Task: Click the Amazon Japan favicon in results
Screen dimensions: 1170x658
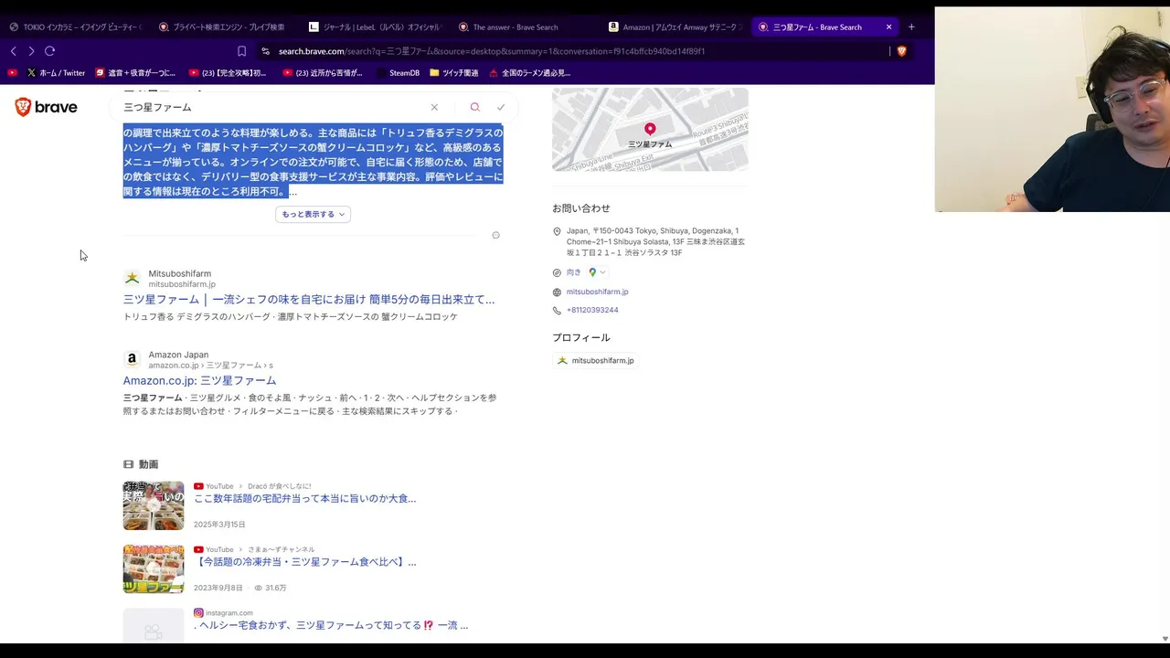Action: click(x=132, y=359)
